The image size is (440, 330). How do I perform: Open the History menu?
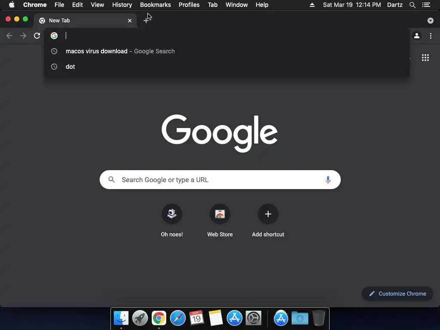pos(122,5)
